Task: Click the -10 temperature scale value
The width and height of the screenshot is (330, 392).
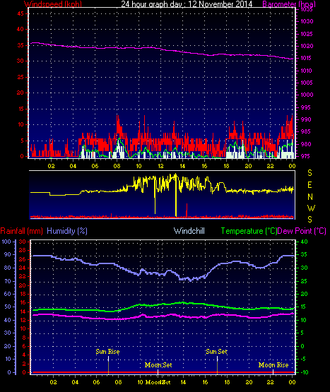Action: 305,372
